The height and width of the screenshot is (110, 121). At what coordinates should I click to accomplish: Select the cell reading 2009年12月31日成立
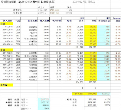click(x=83, y=2)
